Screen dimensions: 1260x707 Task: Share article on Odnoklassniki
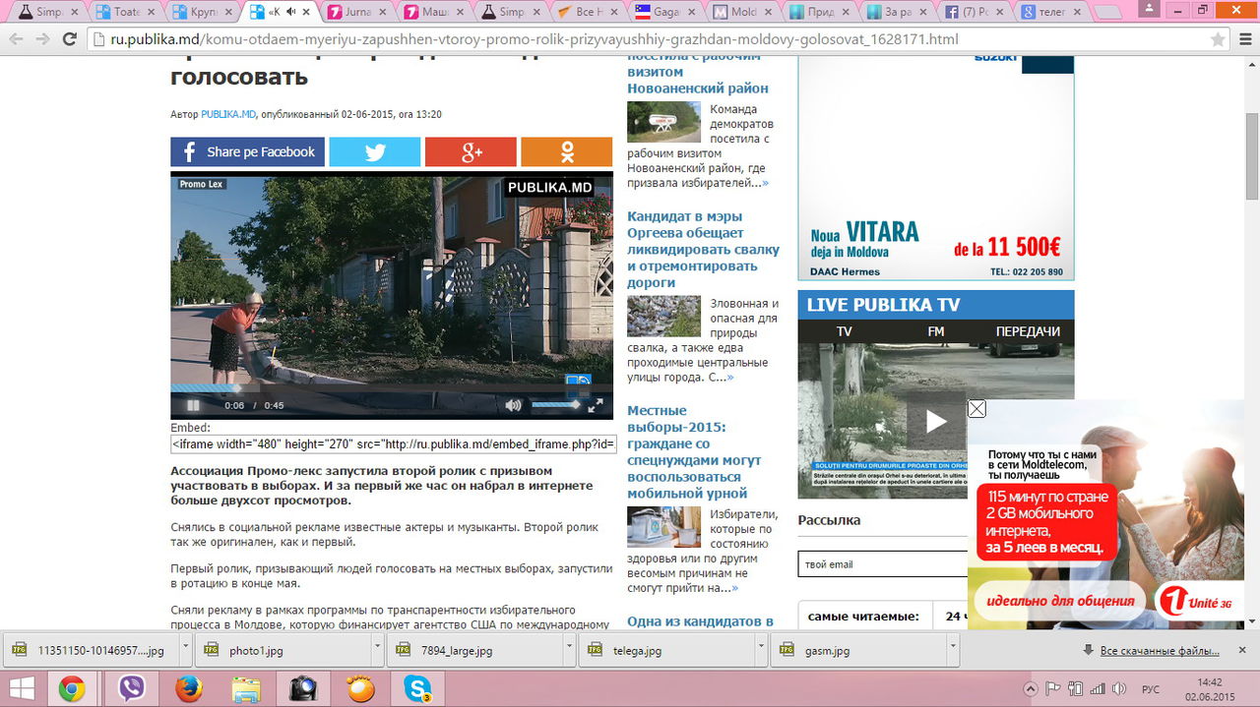tap(567, 151)
